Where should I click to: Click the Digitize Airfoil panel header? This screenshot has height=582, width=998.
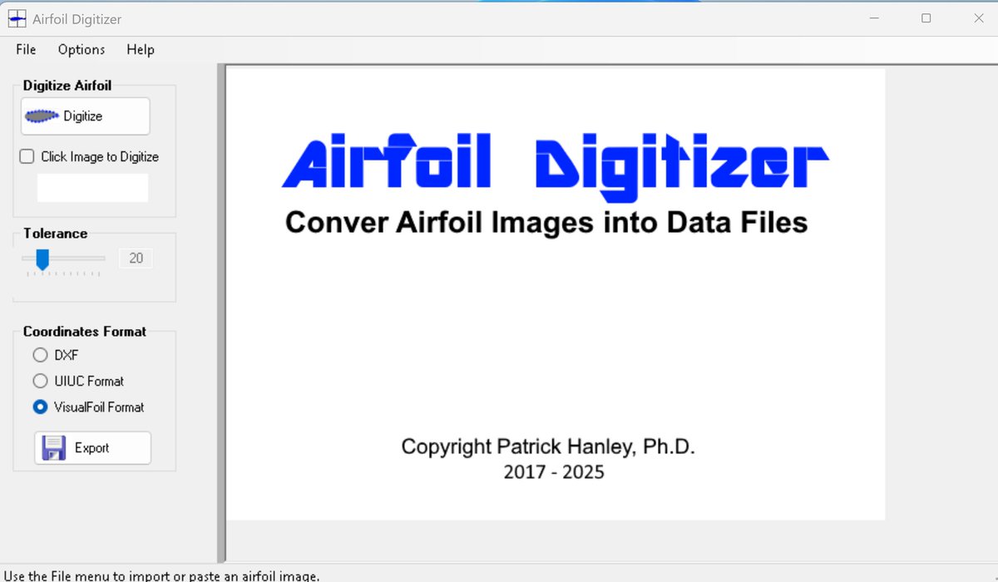pyautogui.click(x=67, y=86)
